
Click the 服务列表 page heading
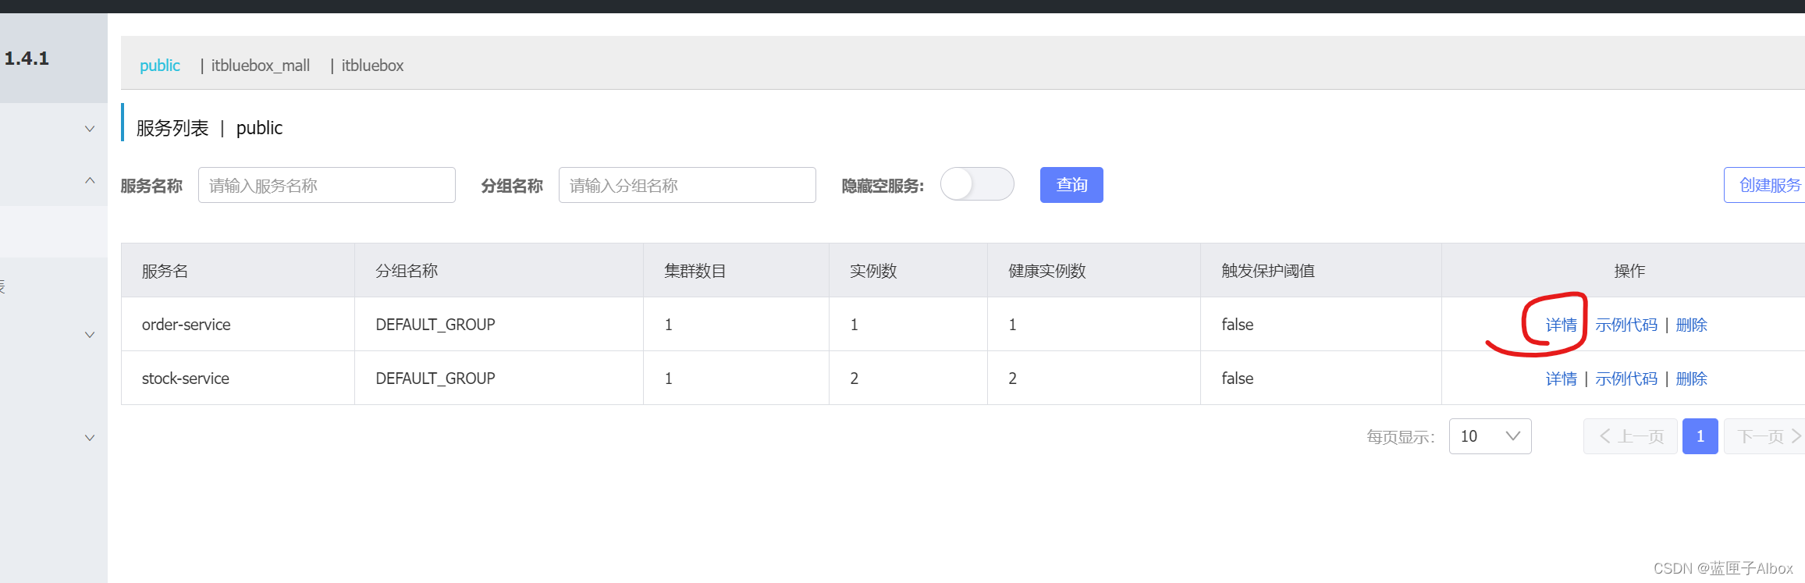pyautogui.click(x=172, y=128)
